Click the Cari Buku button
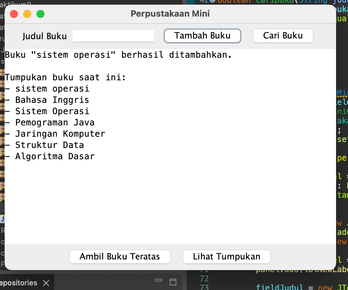Viewport: 348px width, 290px height. [x=283, y=36]
